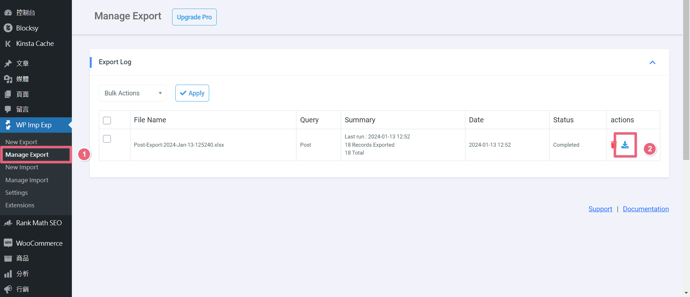Click the Kinsta Cache K icon
This screenshot has width=690, height=297.
8,44
